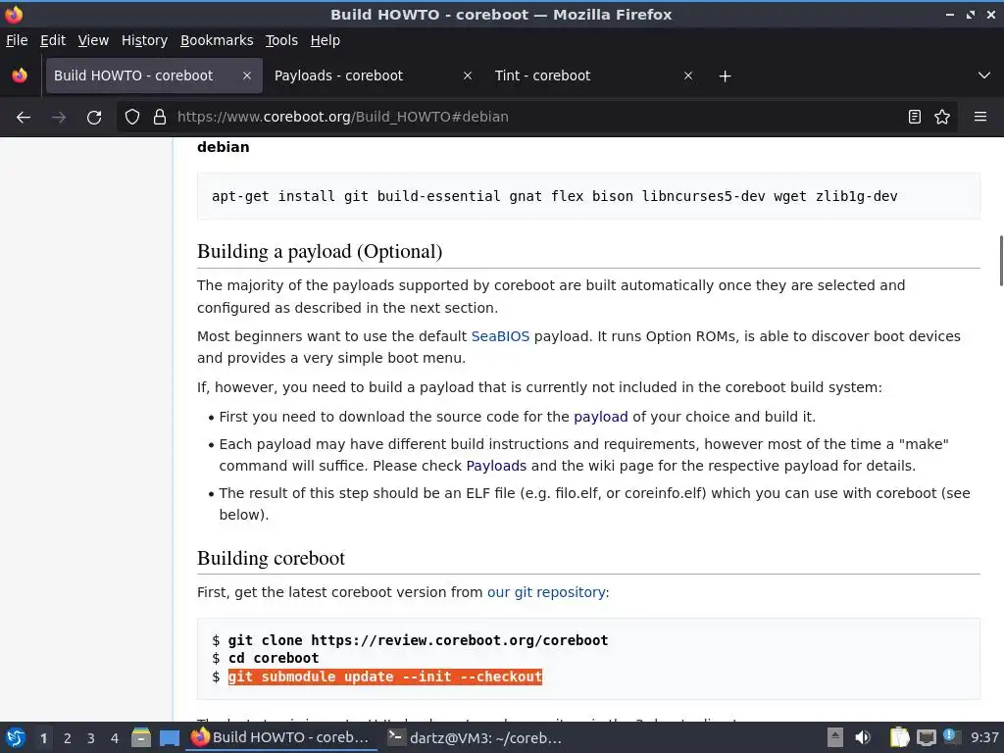Follow the payload link in first bullet
Screen dimensions: 1004x753
pyautogui.click(x=601, y=417)
